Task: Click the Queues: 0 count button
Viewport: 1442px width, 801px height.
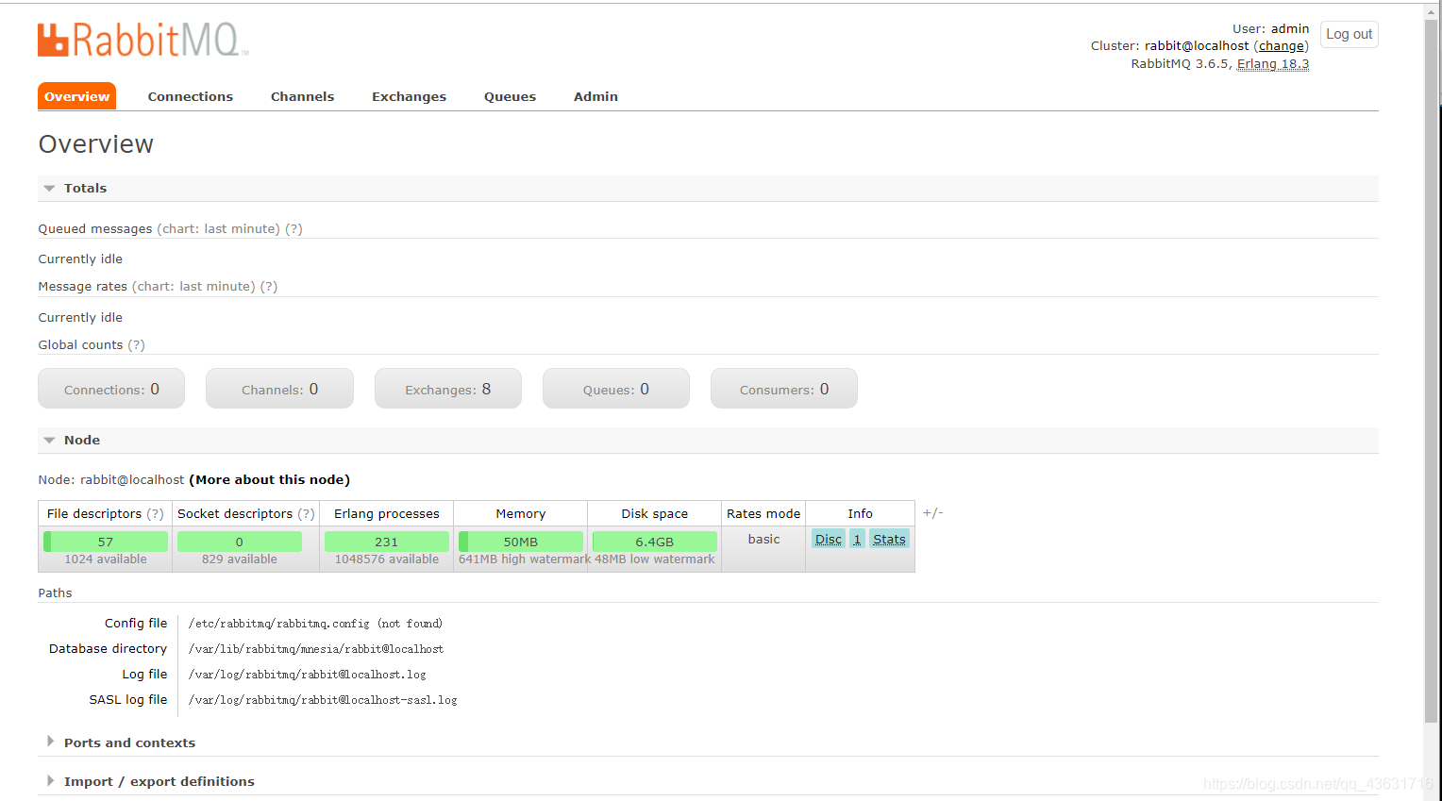Action: pos(615,389)
